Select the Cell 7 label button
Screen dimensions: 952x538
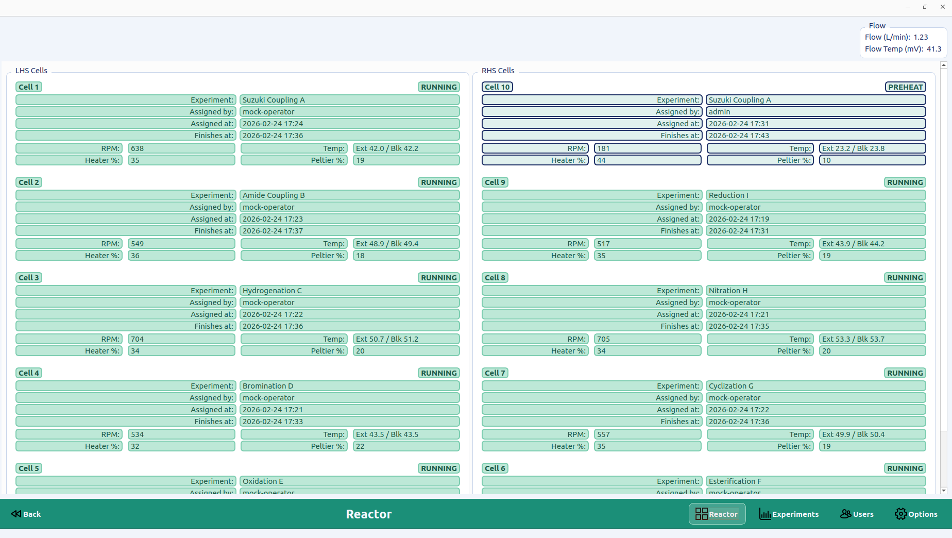[x=495, y=373]
